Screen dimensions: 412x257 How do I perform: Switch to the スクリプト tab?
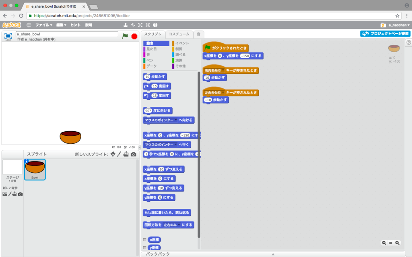(x=152, y=34)
